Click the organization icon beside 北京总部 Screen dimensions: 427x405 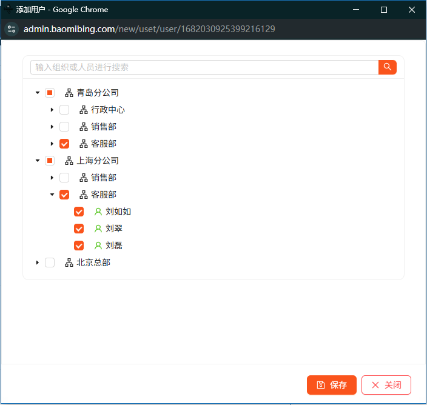69,263
